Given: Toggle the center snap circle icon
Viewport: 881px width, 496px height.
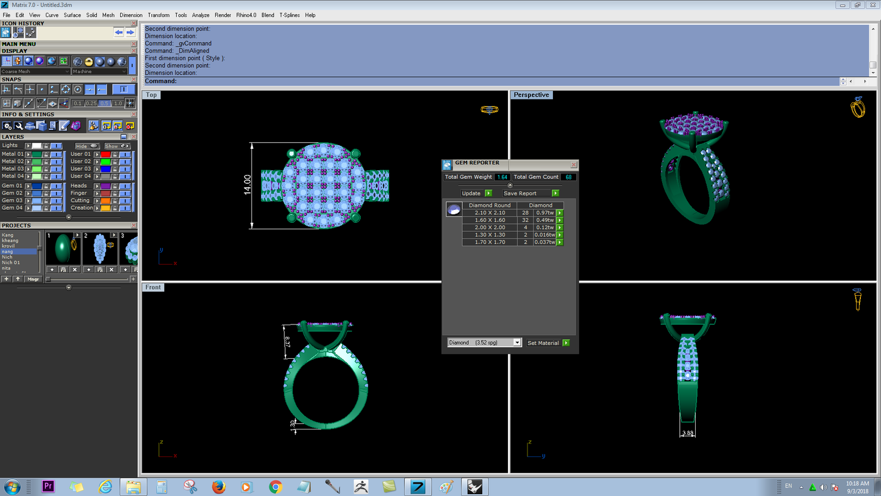Looking at the screenshot, I should 77,89.
